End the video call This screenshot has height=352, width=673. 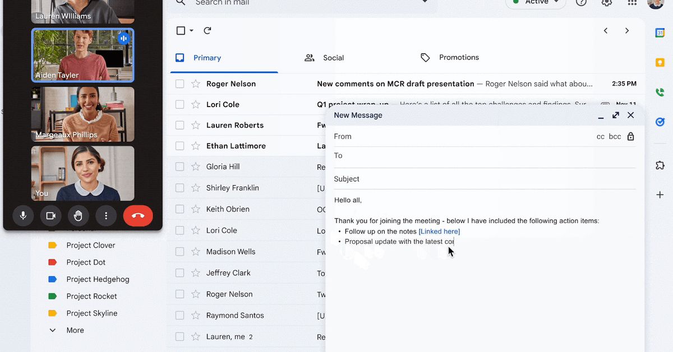click(x=137, y=216)
